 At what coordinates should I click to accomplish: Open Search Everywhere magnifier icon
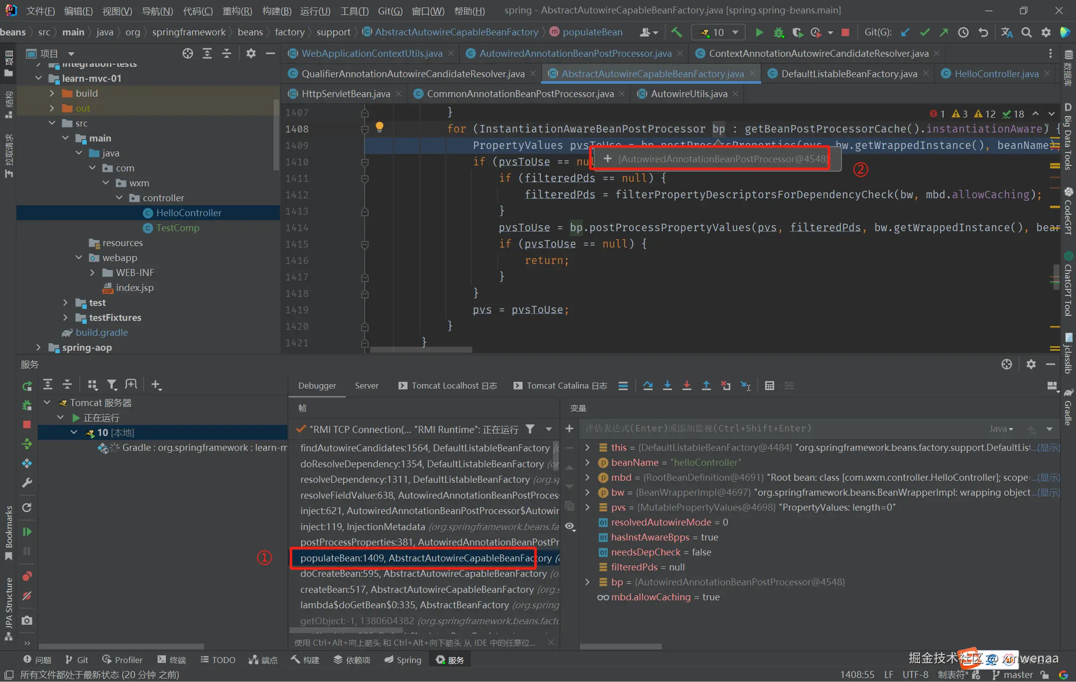point(1026,32)
